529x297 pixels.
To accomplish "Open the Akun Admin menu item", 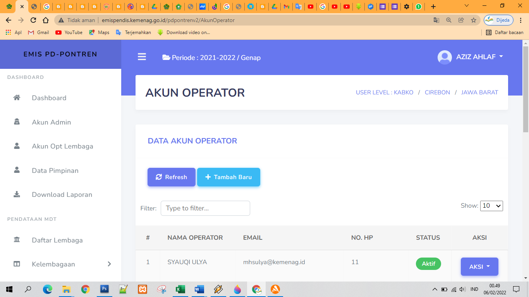I will tap(51, 122).
